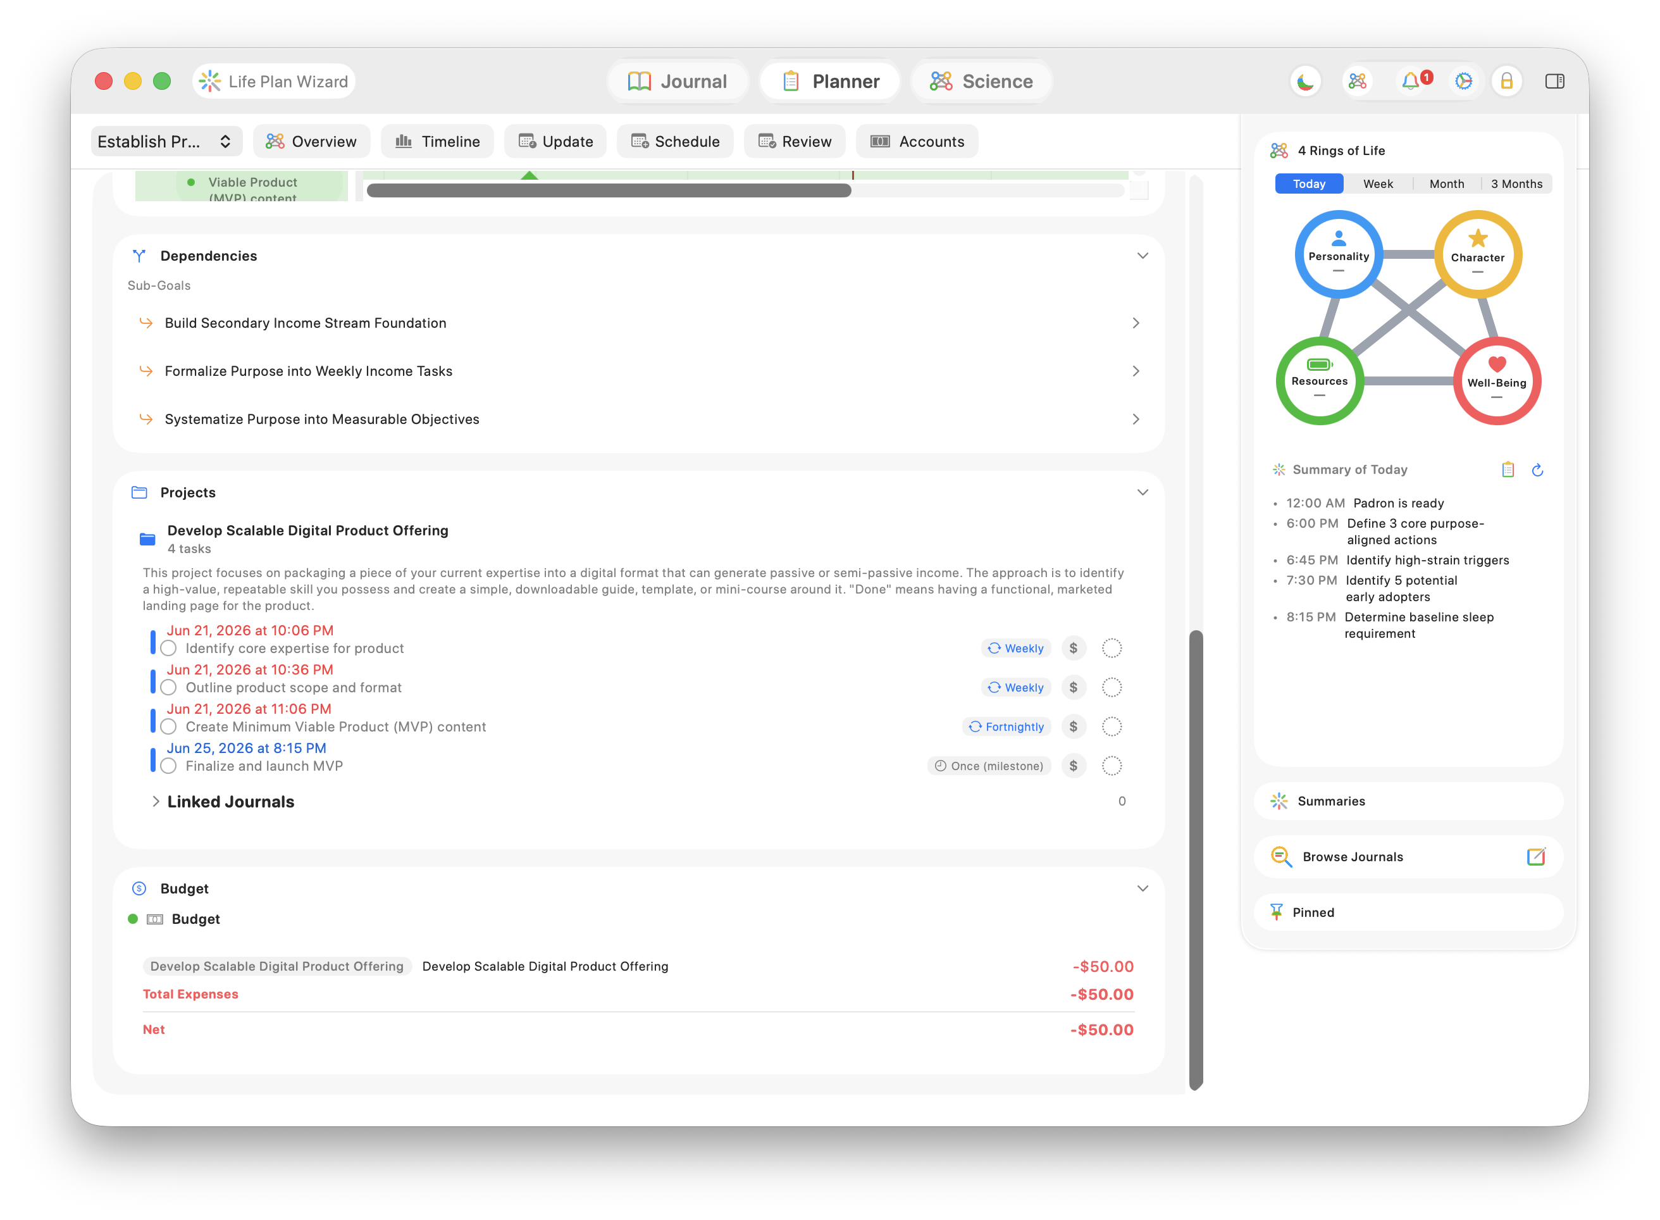Click the blue project folder icon

pos(147,539)
